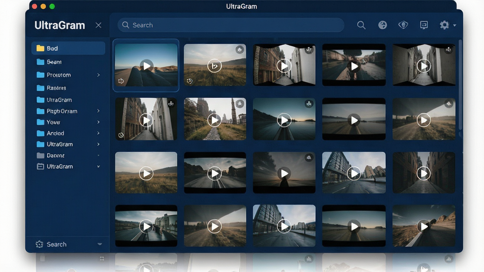Click the magnifier icon beside the globe
The height and width of the screenshot is (272, 484).
tap(361, 25)
